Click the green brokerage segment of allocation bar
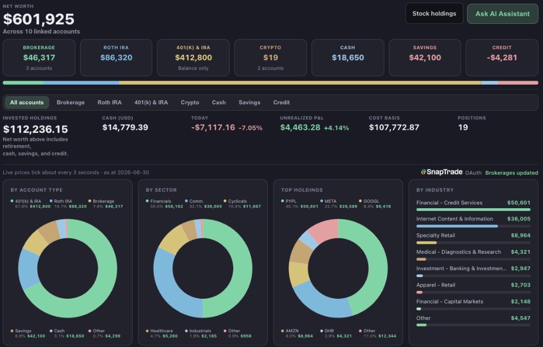This screenshot has height=347, width=543. [x=23, y=83]
